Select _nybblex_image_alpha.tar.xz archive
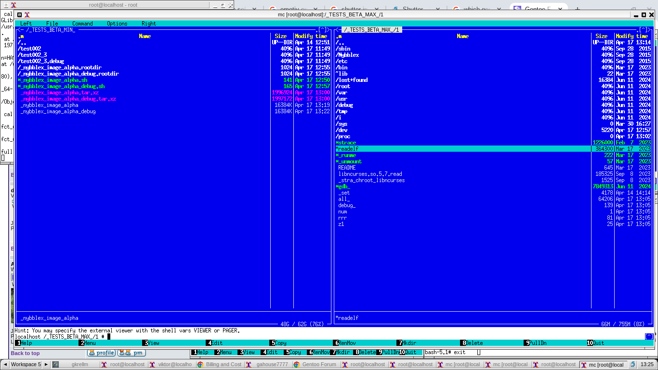 (173, 92)
